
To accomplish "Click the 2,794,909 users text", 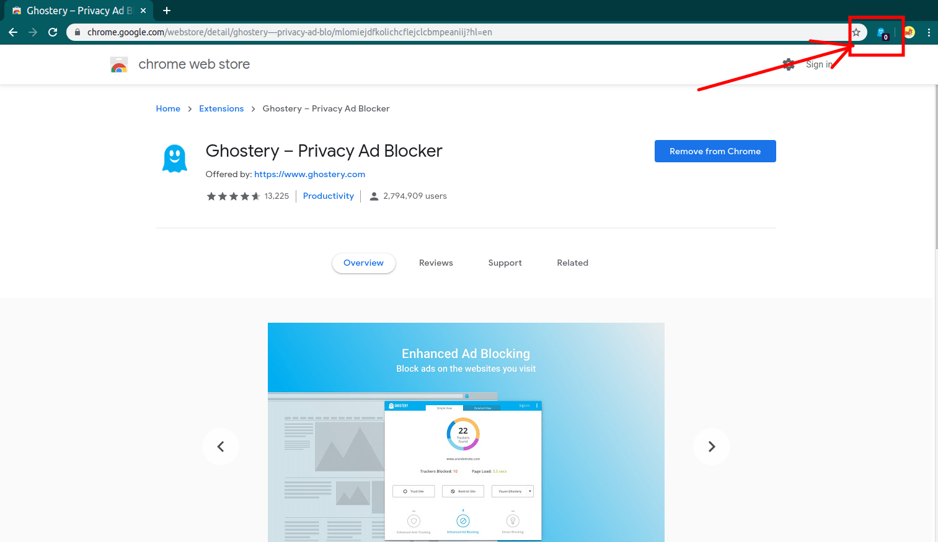I will point(415,196).
